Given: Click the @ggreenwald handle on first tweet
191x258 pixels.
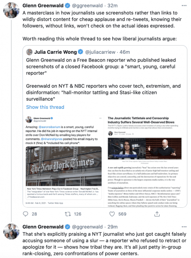Looking at the screenshot, I should point(87,6).
